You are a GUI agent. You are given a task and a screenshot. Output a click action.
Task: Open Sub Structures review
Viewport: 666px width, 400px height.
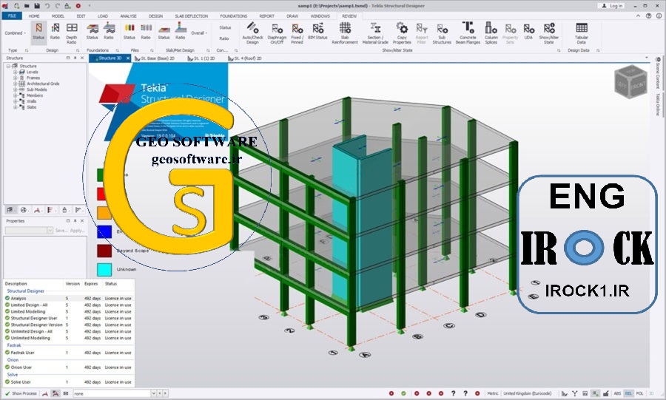[x=442, y=33]
